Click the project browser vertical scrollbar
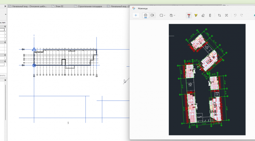Image resolution: width=255 pixels, height=141 pixels. point(6,102)
